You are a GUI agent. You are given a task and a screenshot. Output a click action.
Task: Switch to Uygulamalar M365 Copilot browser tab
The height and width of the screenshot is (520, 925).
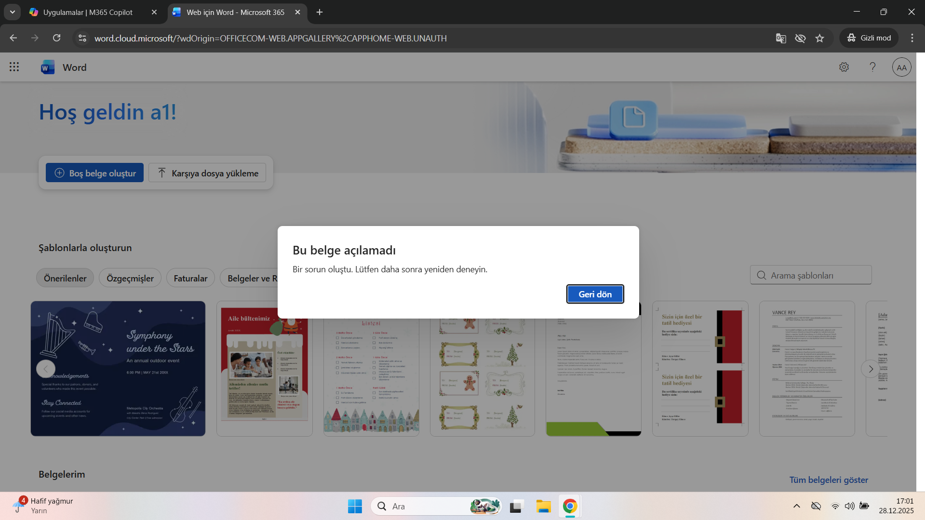(x=88, y=12)
